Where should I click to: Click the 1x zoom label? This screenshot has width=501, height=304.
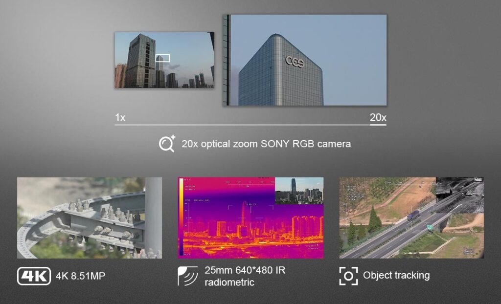coord(120,118)
